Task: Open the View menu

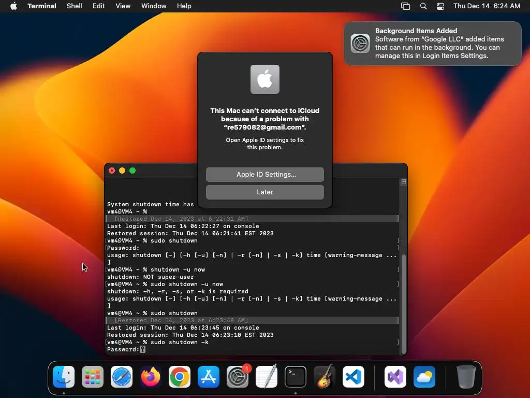Action: tap(123, 6)
